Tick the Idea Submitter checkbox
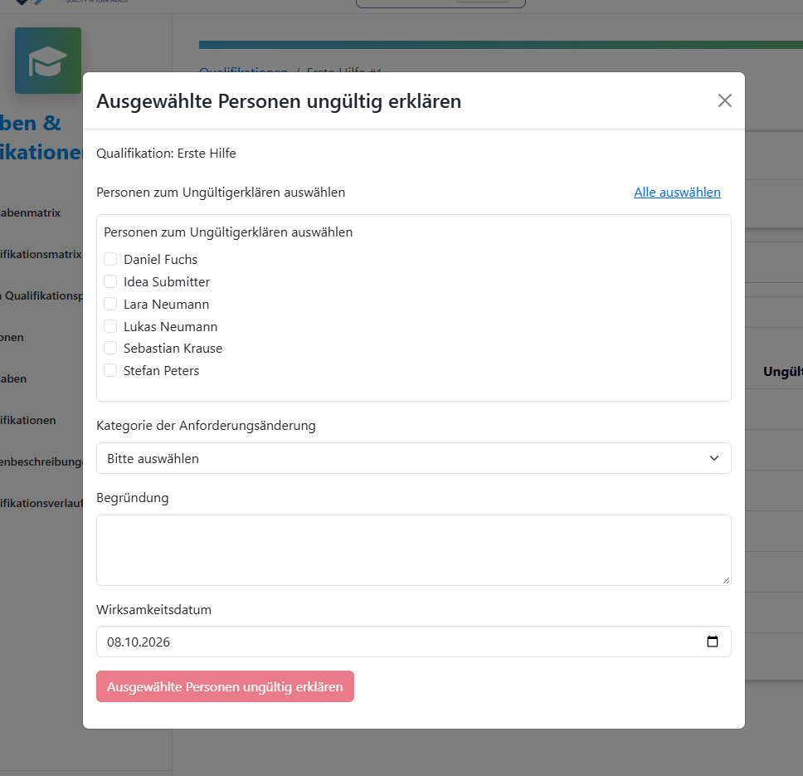The width and height of the screenshot is (803, 776). tap(110, 281)
